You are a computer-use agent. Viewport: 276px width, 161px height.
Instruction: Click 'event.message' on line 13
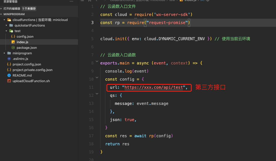[153, 104]
